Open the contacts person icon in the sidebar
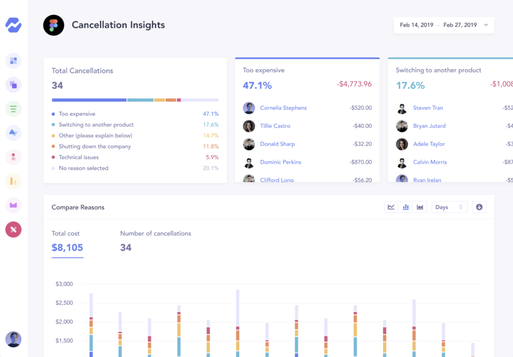Image resolution: width=513 pixels, height=357 pixels. click(13, 157)
